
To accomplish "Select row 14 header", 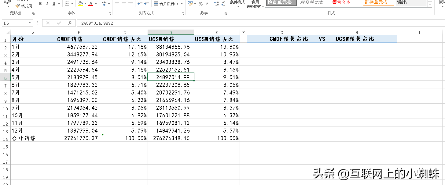I will (x=5, y=138).
